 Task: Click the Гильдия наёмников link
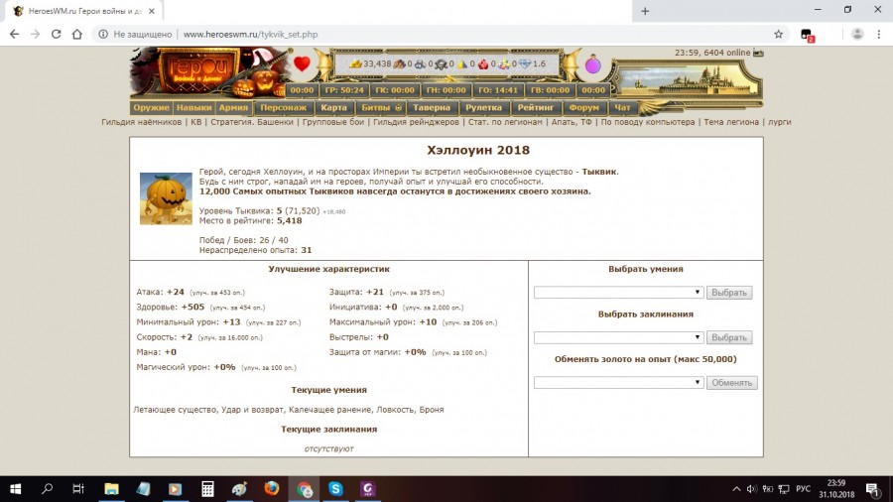coord(142,122)
